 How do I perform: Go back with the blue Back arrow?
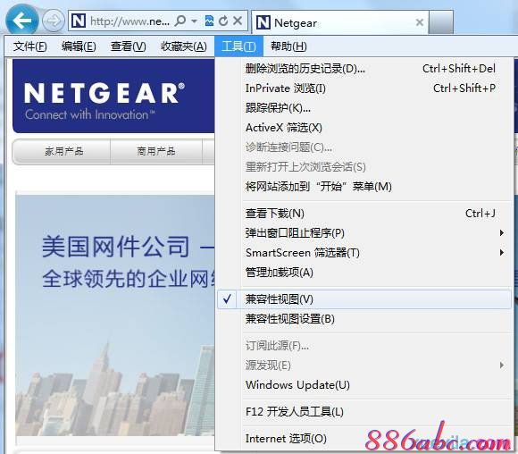(x=21, y=20)
